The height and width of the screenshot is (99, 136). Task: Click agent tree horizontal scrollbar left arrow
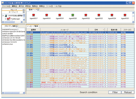[3, 22]
